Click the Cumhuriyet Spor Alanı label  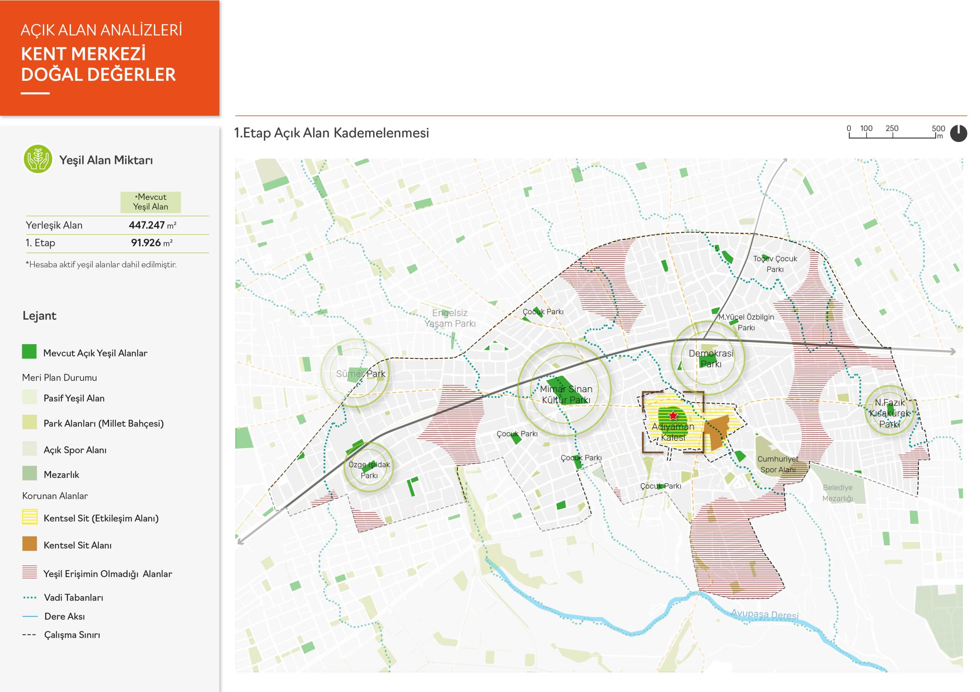(778, 464)
